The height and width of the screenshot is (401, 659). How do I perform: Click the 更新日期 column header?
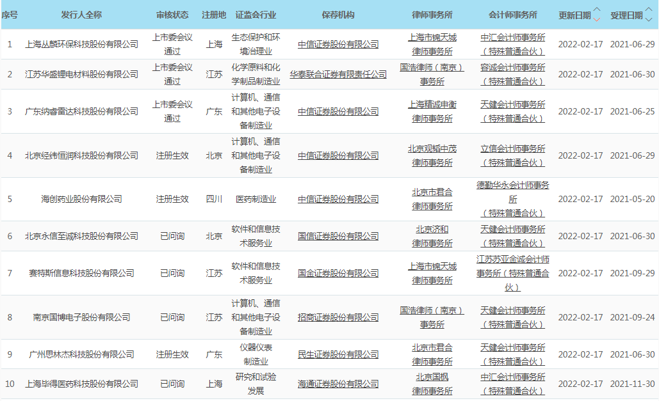[574, 15]
